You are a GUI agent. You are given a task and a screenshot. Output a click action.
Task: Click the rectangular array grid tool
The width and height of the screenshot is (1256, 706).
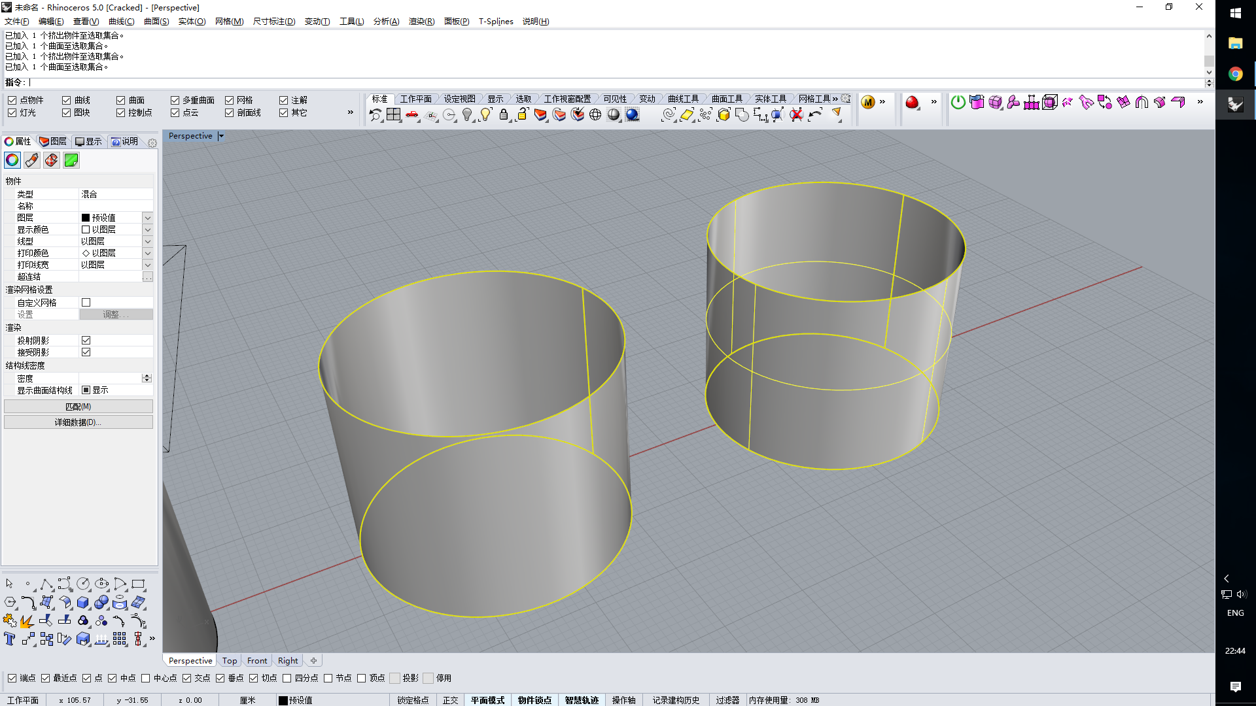(x=120, y=639)
